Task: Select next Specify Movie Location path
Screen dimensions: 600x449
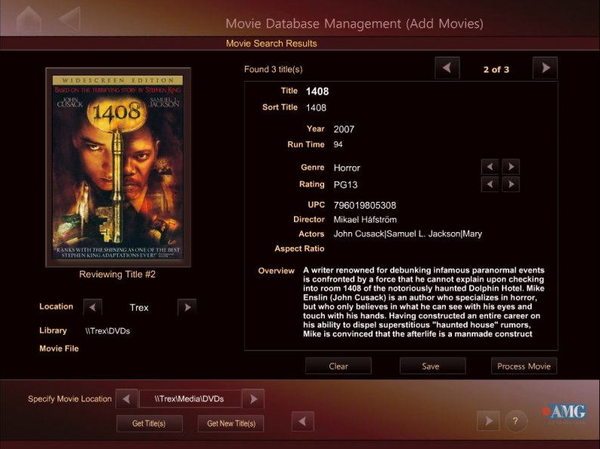Action: [x=253, y=399]
